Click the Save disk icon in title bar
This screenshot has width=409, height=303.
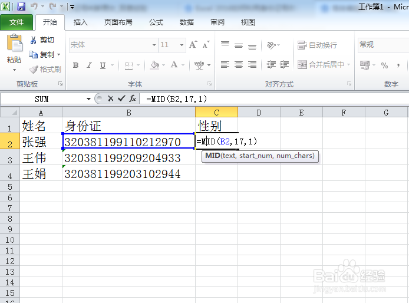point(21,6)
